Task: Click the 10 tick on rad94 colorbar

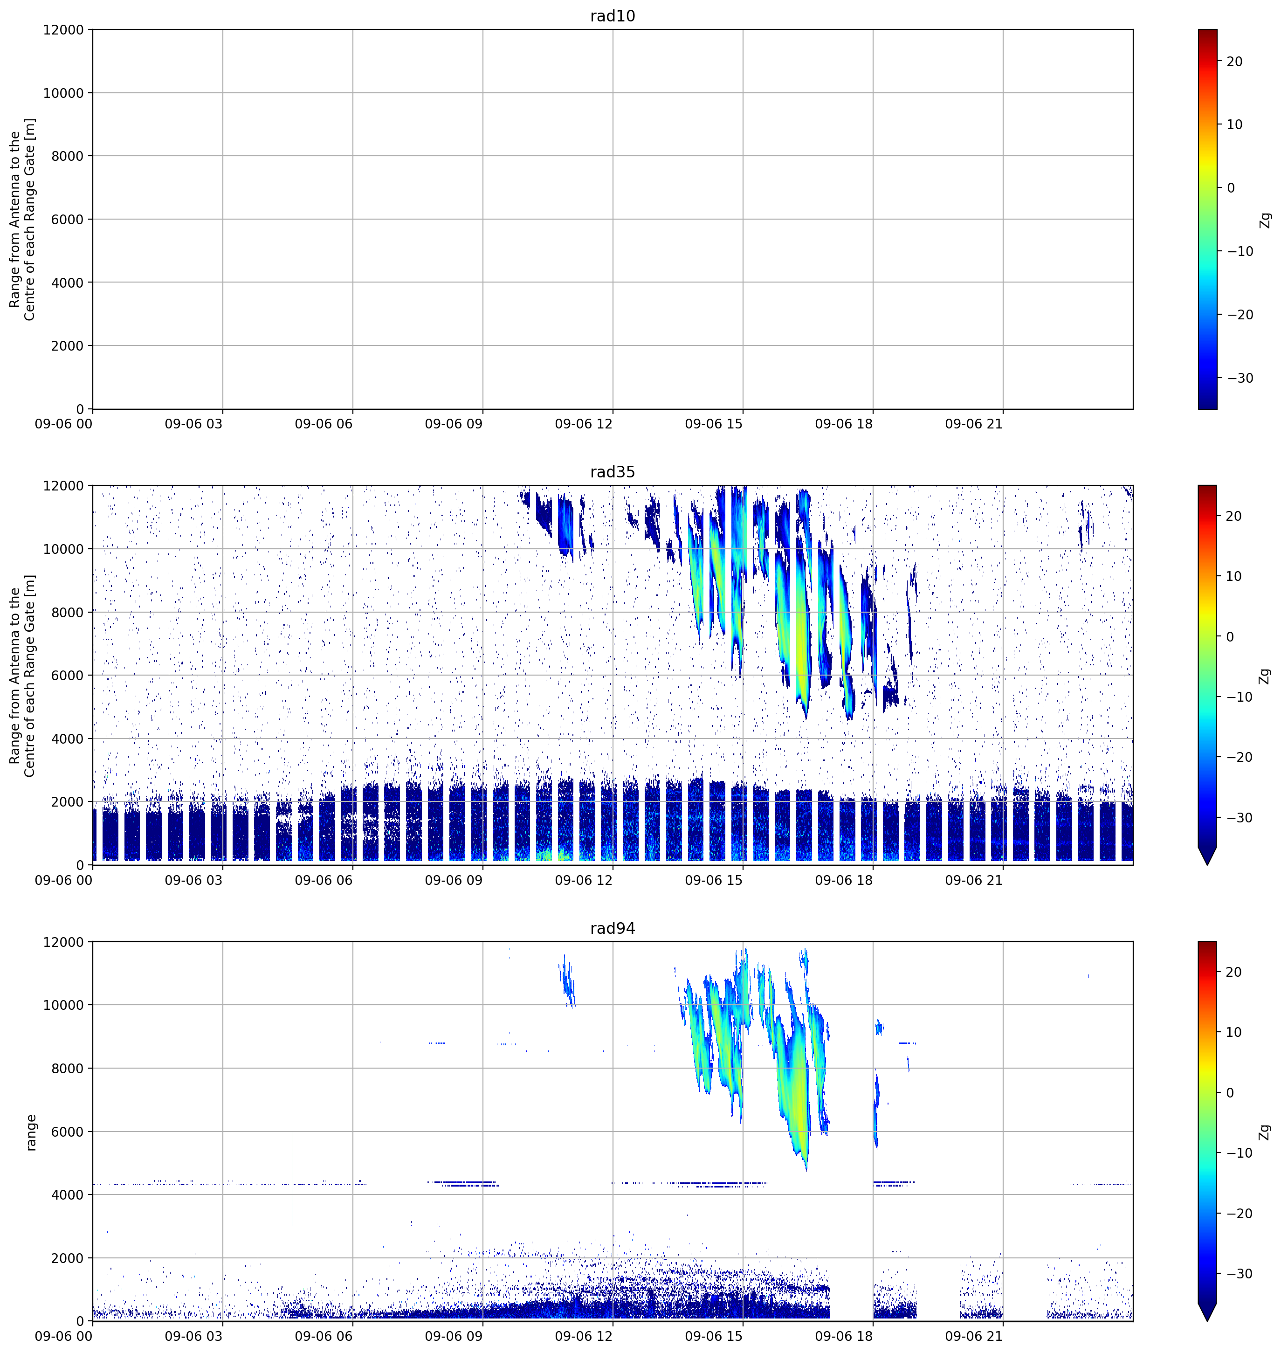Action: click(x=1234, y=1032)
